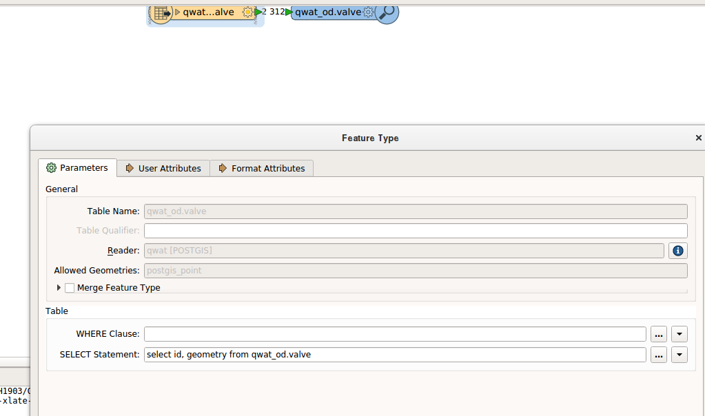The width and height of the screenshot is (705, 416).
Task: Switch to the User Attributes tab
Action: point(163,167)
